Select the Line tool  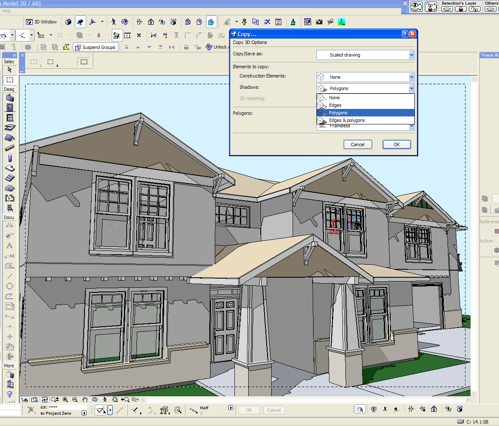(10, 276)
